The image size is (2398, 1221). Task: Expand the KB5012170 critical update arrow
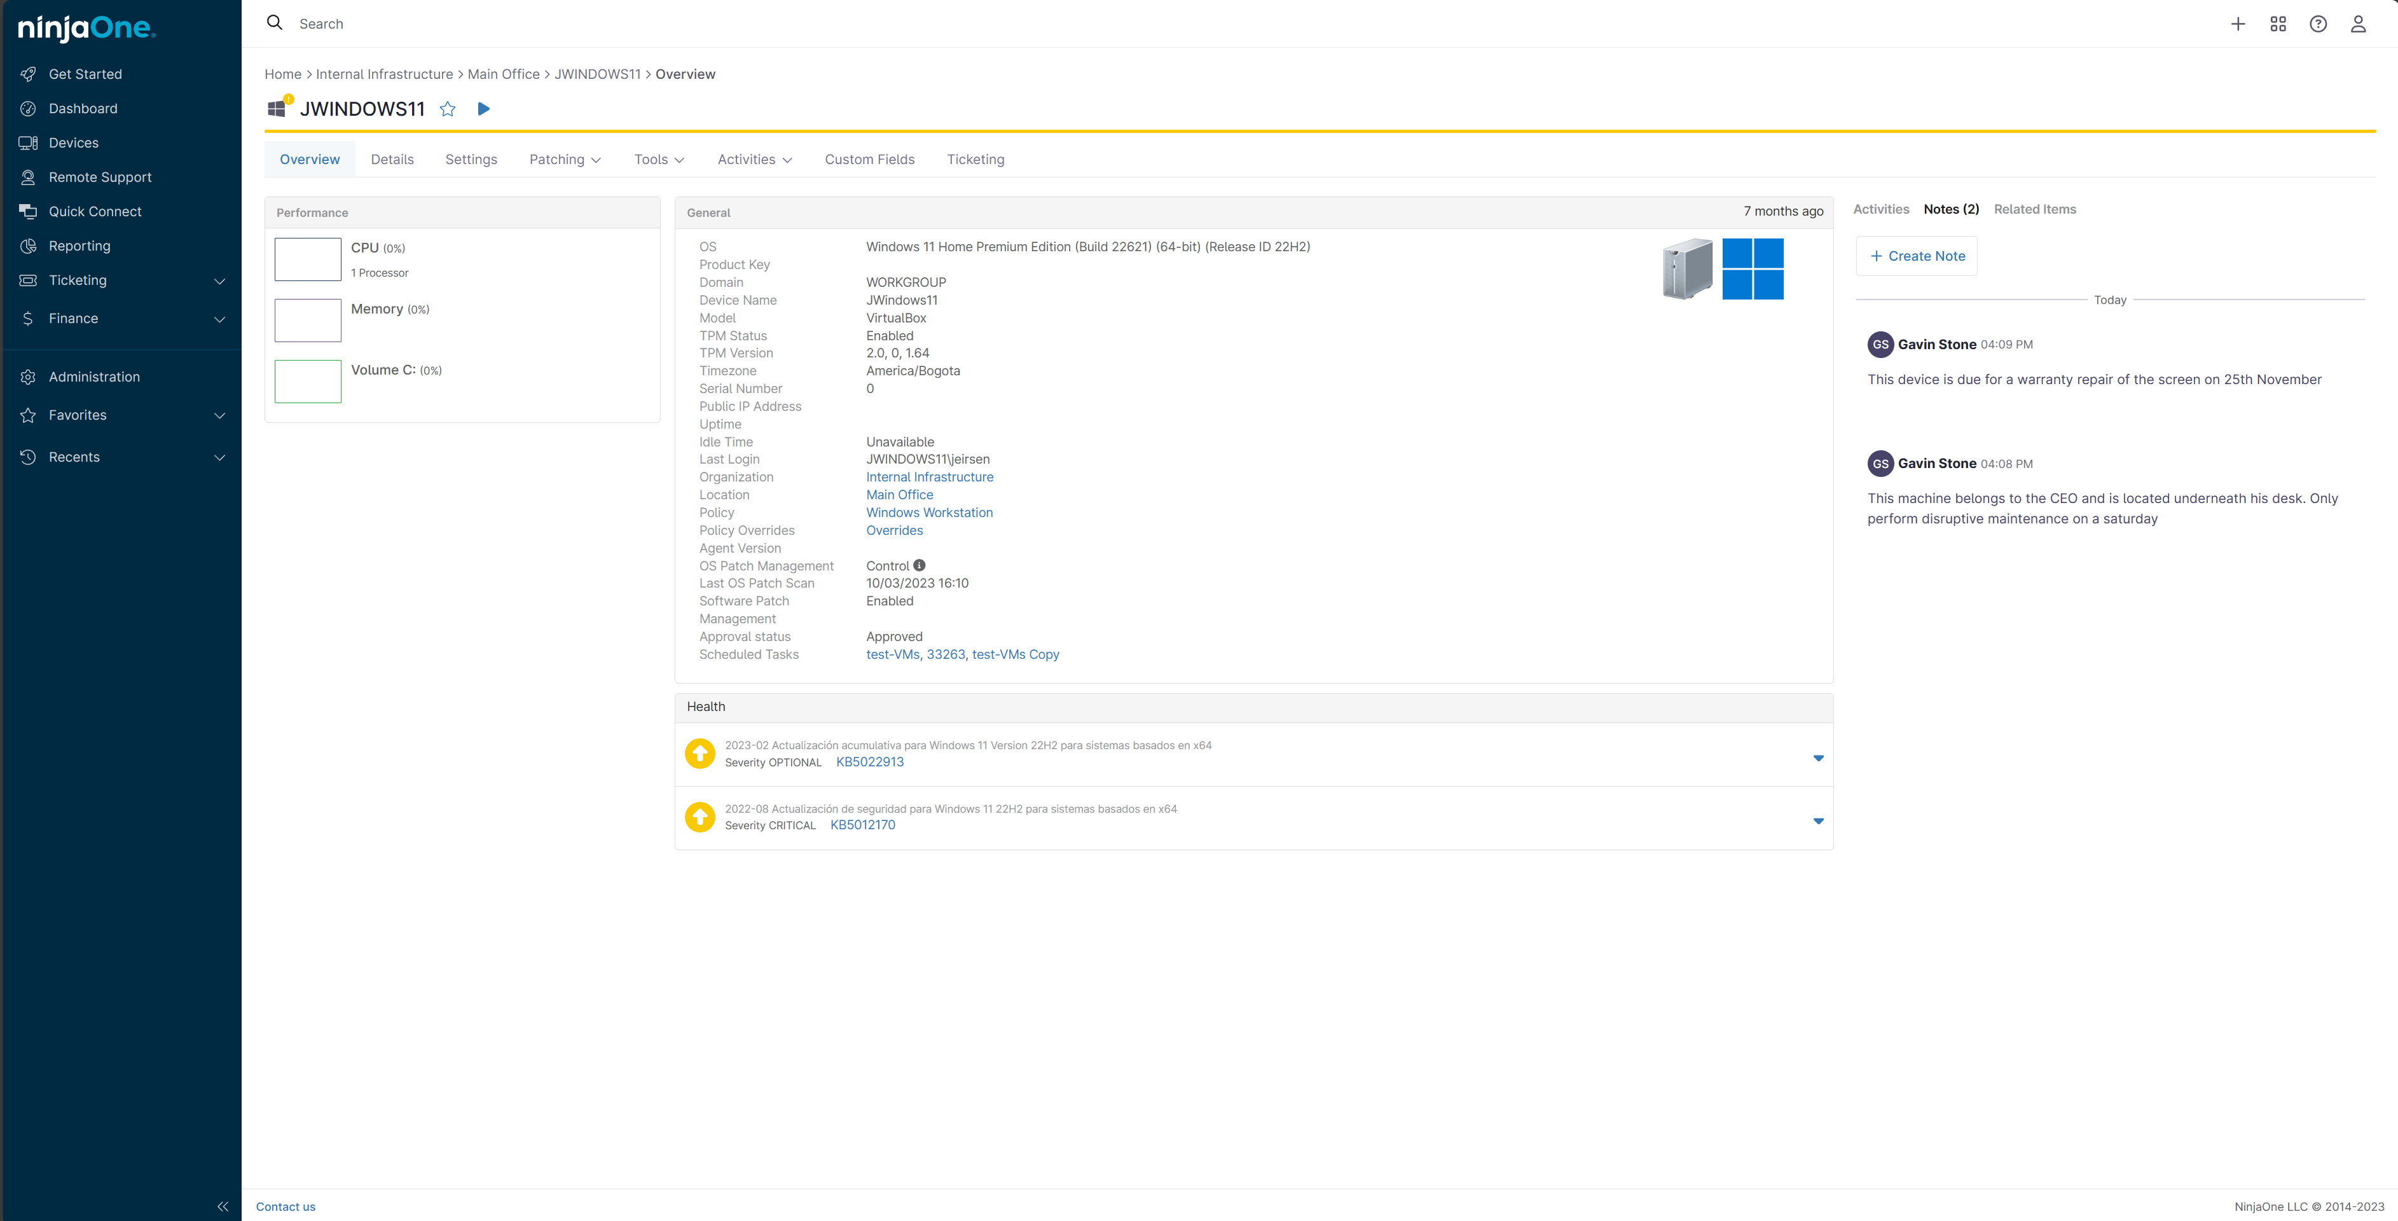[1818, 821]
